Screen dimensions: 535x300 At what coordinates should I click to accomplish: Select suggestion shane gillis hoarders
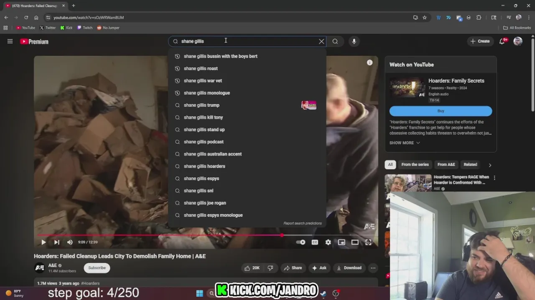point(247,166)
